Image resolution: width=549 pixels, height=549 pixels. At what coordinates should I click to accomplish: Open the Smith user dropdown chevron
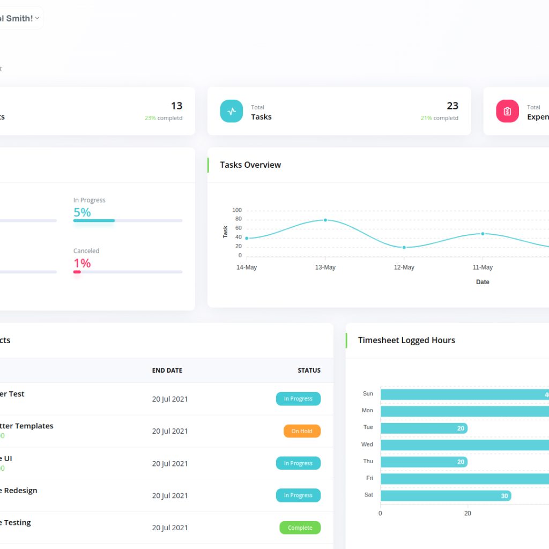pyautogui.click(x=37, y=18)
